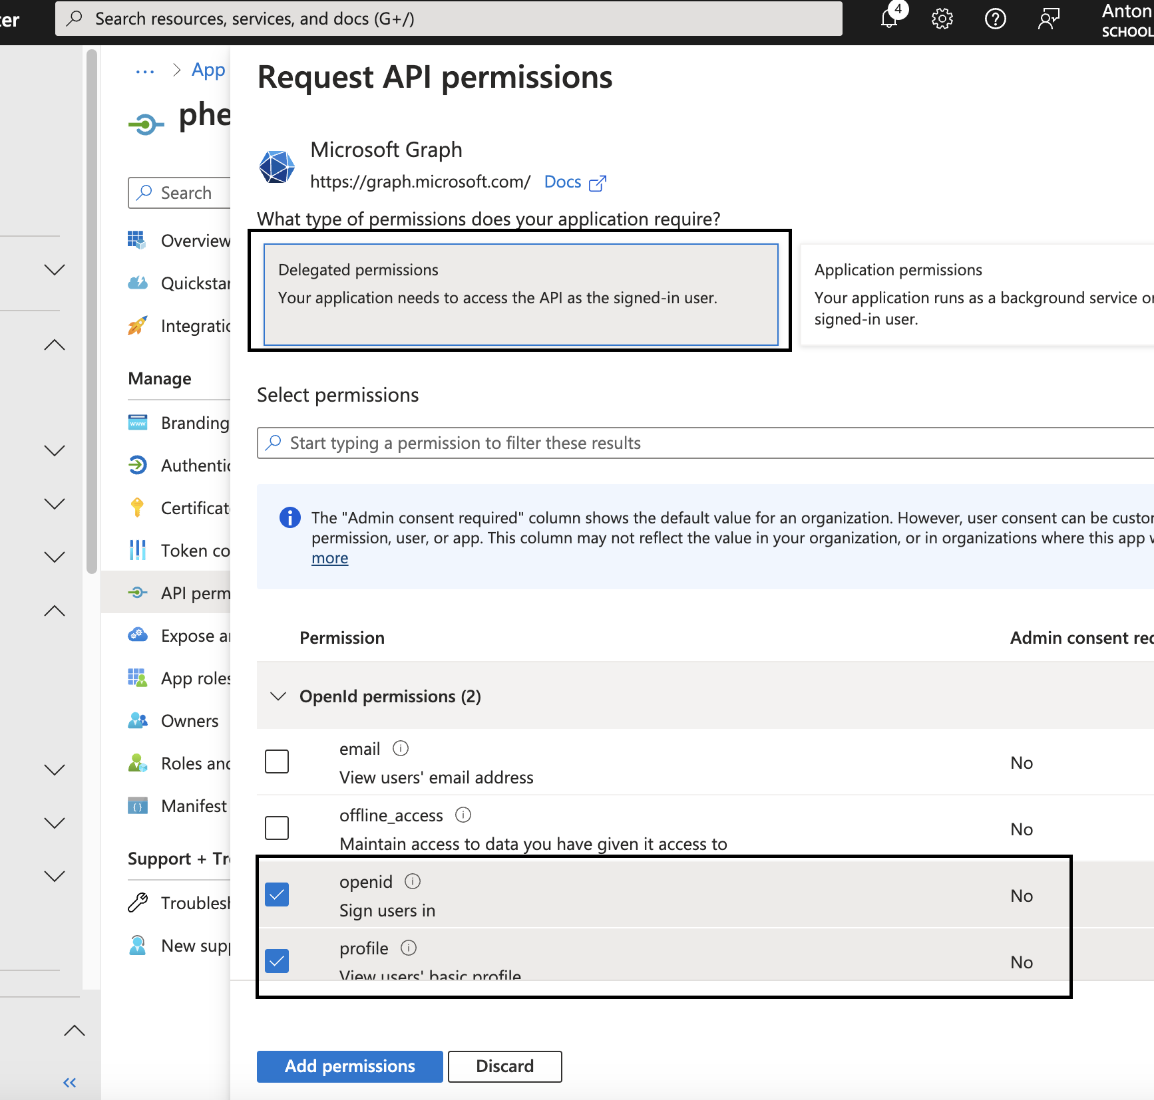Check the offline_access permission checkbox

(277, 828)
